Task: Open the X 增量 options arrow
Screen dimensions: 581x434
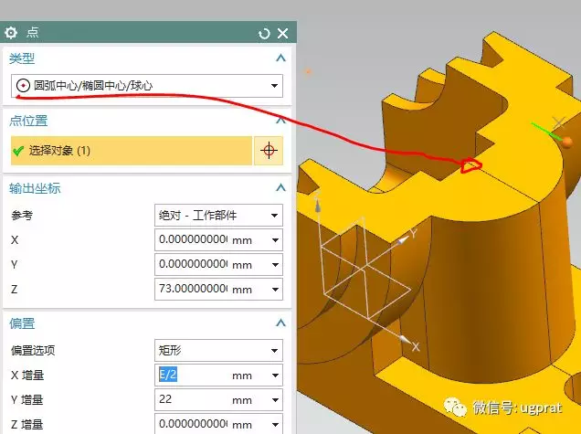Action: 275,376
